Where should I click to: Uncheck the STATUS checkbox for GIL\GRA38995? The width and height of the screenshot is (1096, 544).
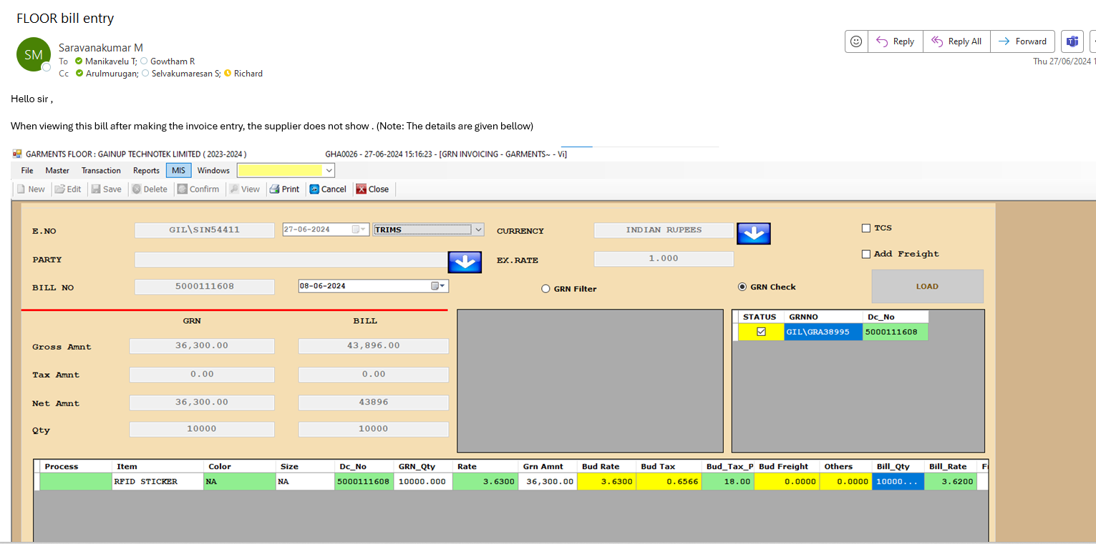pyautogui.click(x=761, y=332)
